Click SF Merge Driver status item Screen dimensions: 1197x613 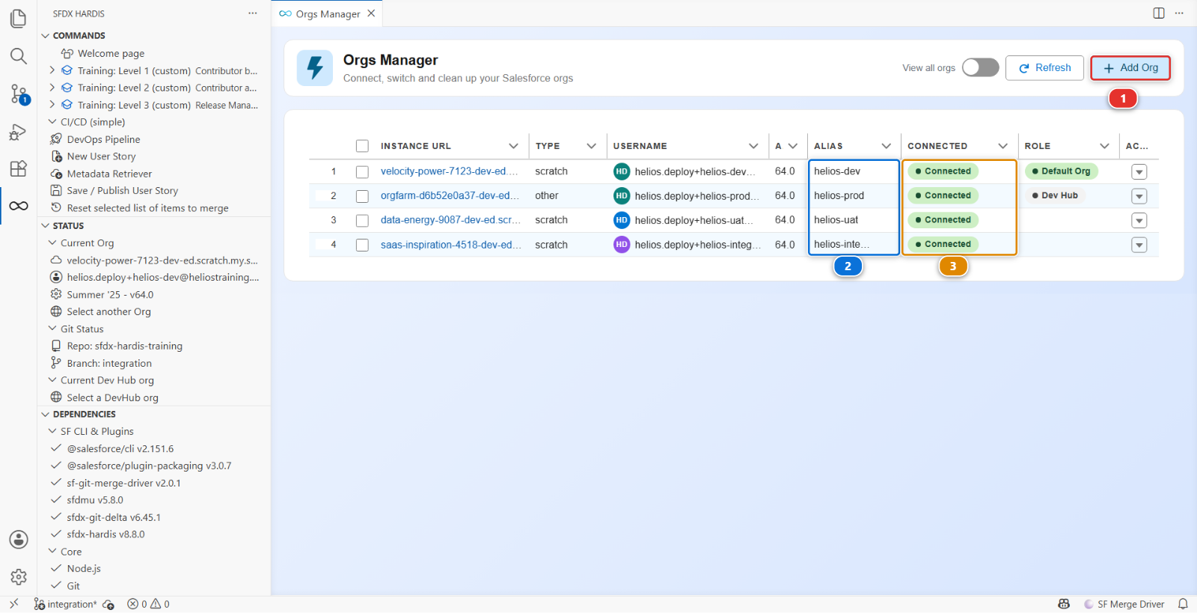click(1124, 604)
